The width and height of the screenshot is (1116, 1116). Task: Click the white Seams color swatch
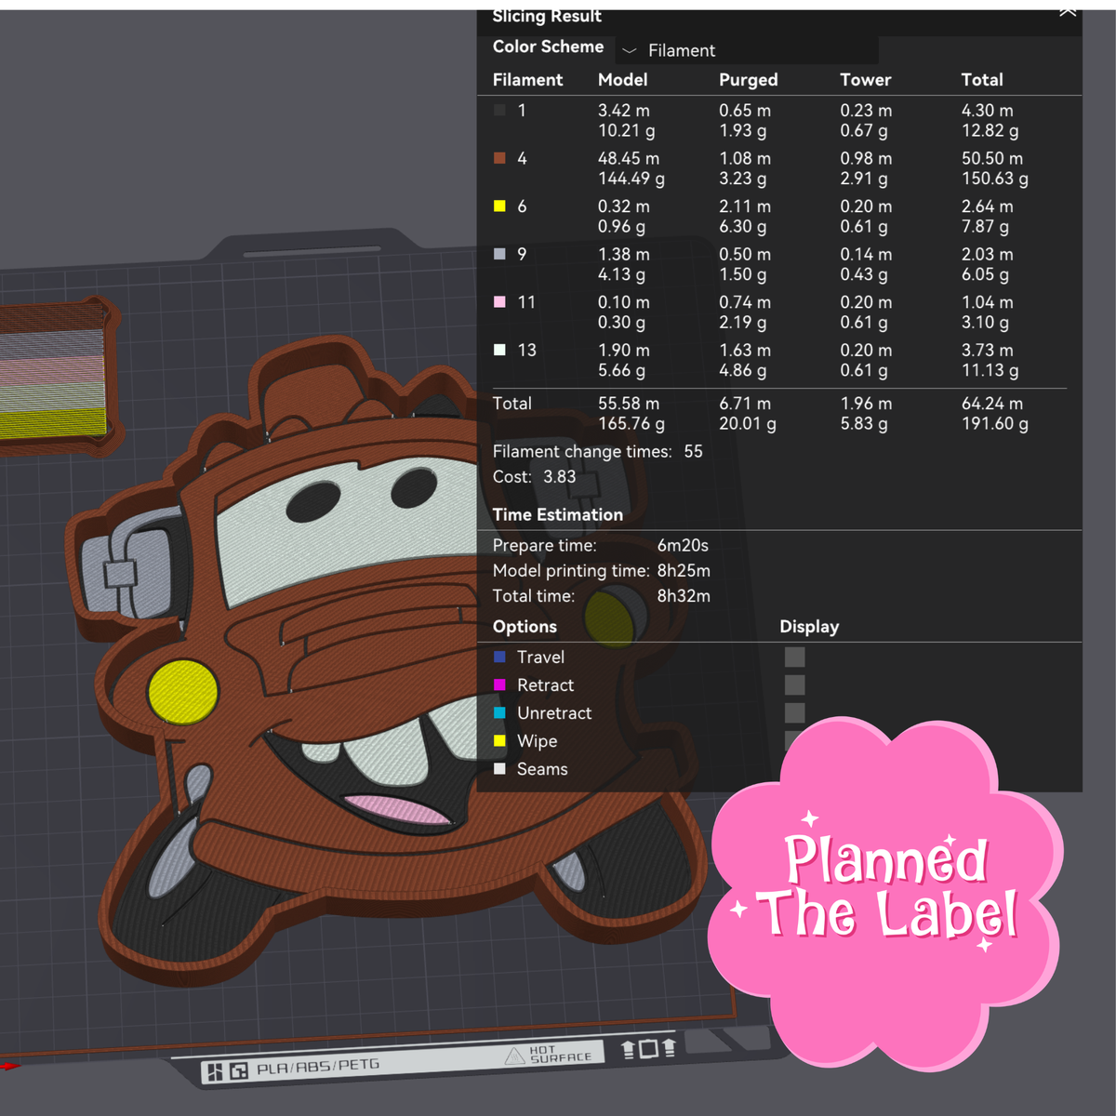tap(499, 769)
